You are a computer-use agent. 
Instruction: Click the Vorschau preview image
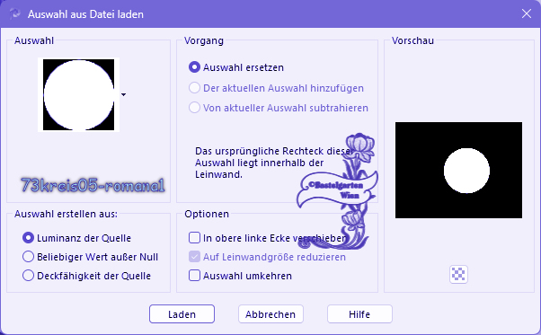click(458, 170)
